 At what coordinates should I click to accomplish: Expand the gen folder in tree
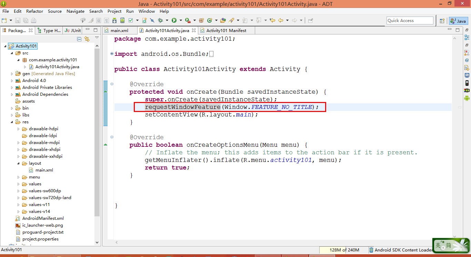[12, 74]
